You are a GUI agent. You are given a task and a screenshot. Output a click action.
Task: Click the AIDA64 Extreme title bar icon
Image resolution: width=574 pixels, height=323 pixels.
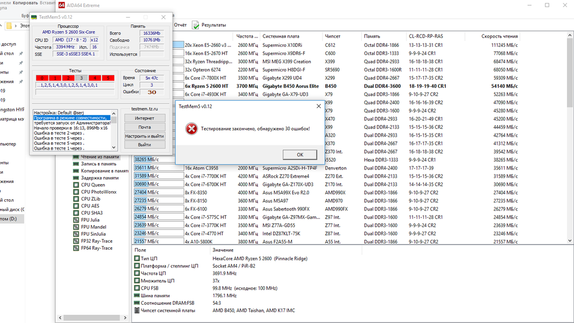point(62,5)
